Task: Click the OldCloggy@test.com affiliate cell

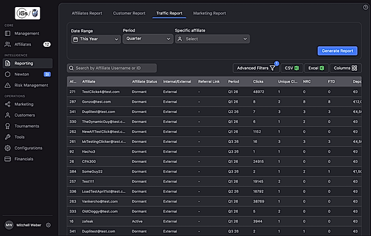Action: tap(100, 212)
